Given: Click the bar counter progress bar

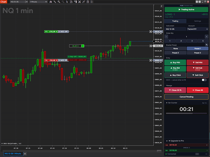Looking at the screenshot, I should (x=186, y=113).
